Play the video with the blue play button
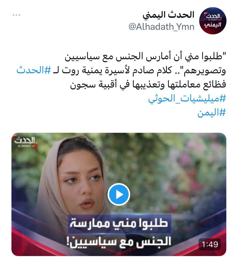This screenshot has height=267, width=238. coord(119,194)
